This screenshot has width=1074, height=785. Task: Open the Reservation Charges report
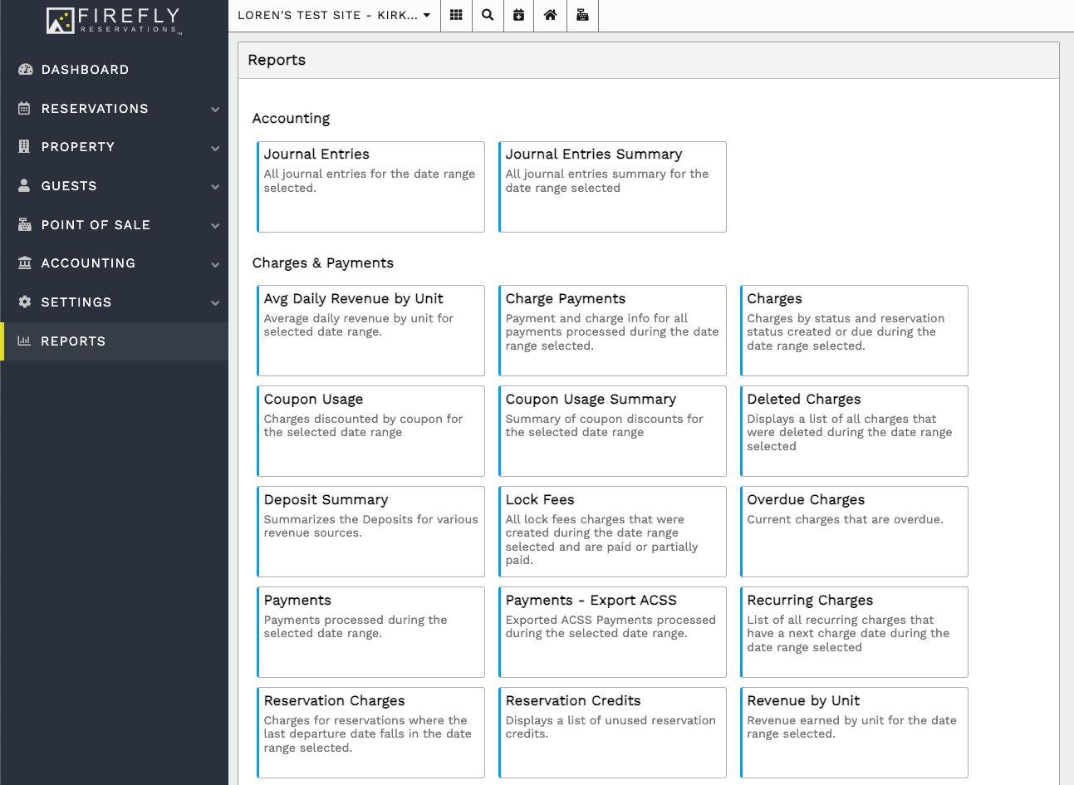point(370,733)
